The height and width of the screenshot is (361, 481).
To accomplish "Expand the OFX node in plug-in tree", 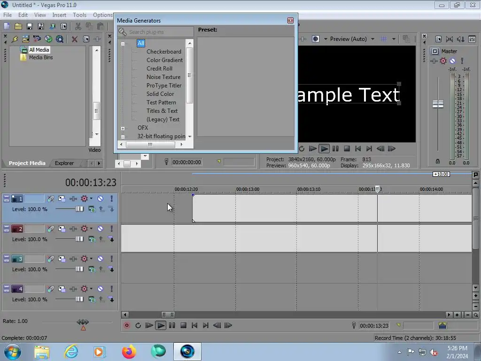I will click(x=123, y=128).
